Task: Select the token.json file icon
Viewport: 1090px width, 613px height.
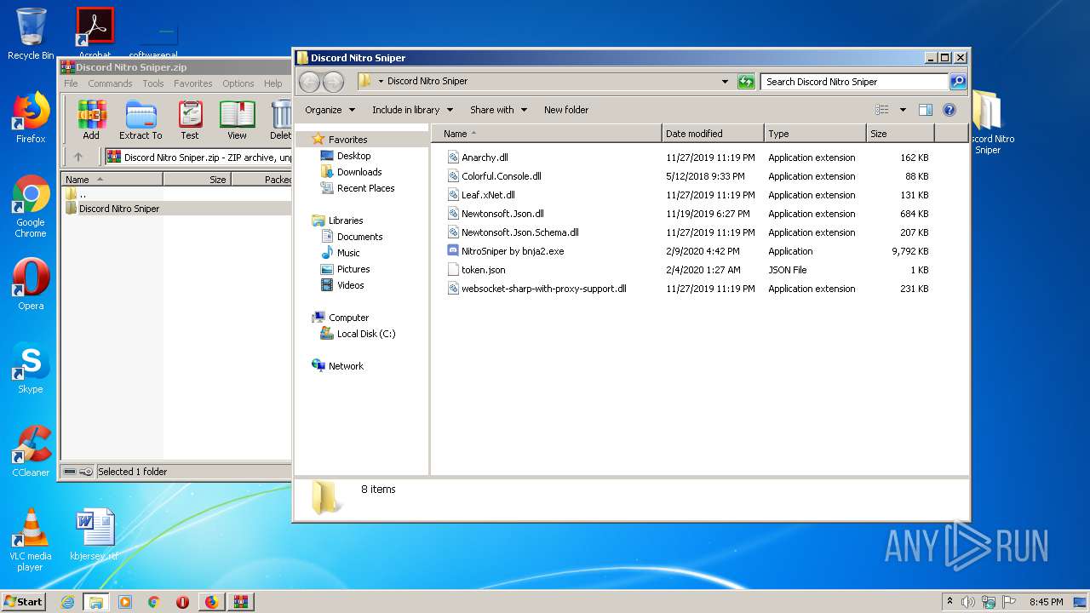Action: click(454, 270)
